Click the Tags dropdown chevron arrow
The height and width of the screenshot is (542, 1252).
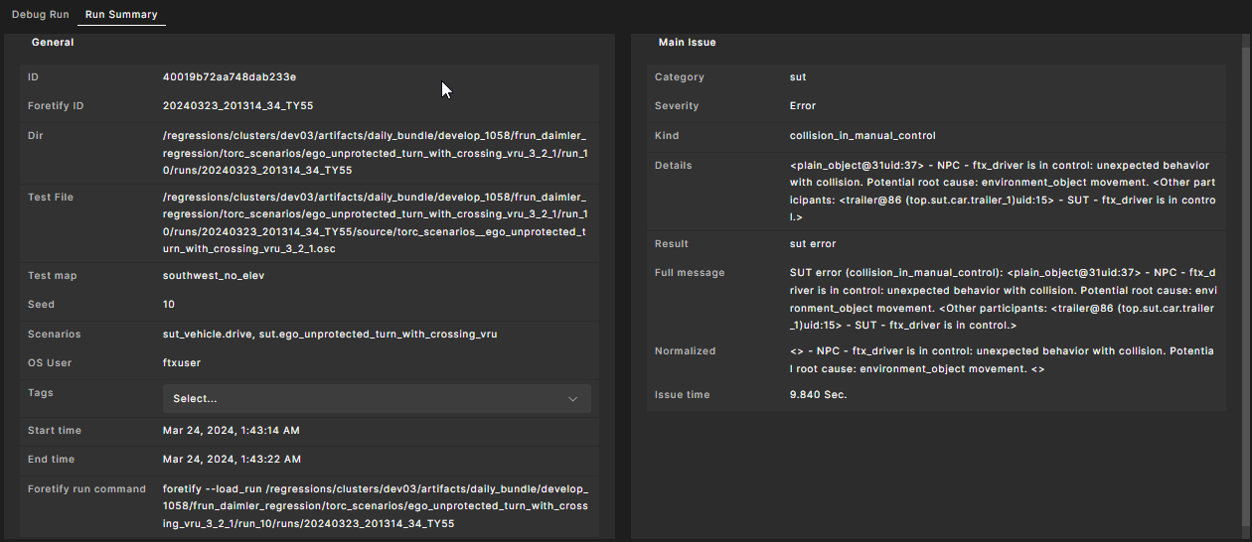pos(572,398)
